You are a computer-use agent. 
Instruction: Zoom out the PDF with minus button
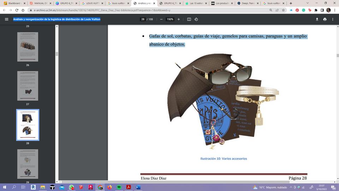pyautogui.click(x=161, y=19)
